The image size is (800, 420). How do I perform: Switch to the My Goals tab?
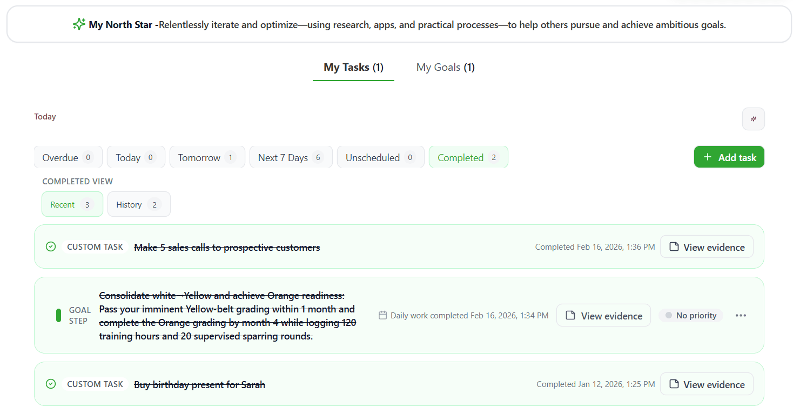(x=445, y=67)
